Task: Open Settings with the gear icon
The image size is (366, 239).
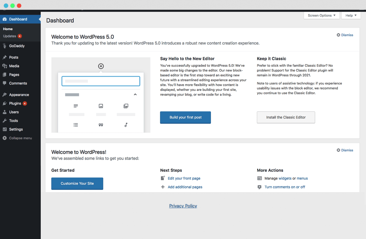Action: [x=5, y=129]
